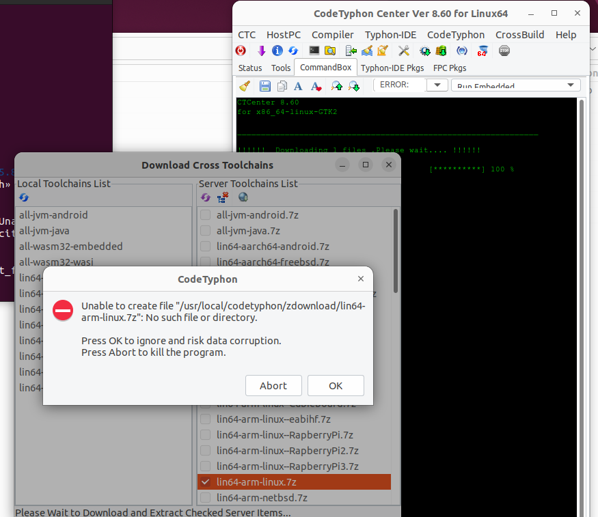Check the lin64-aarch64-android.7z checkbox

pos(206,246)
